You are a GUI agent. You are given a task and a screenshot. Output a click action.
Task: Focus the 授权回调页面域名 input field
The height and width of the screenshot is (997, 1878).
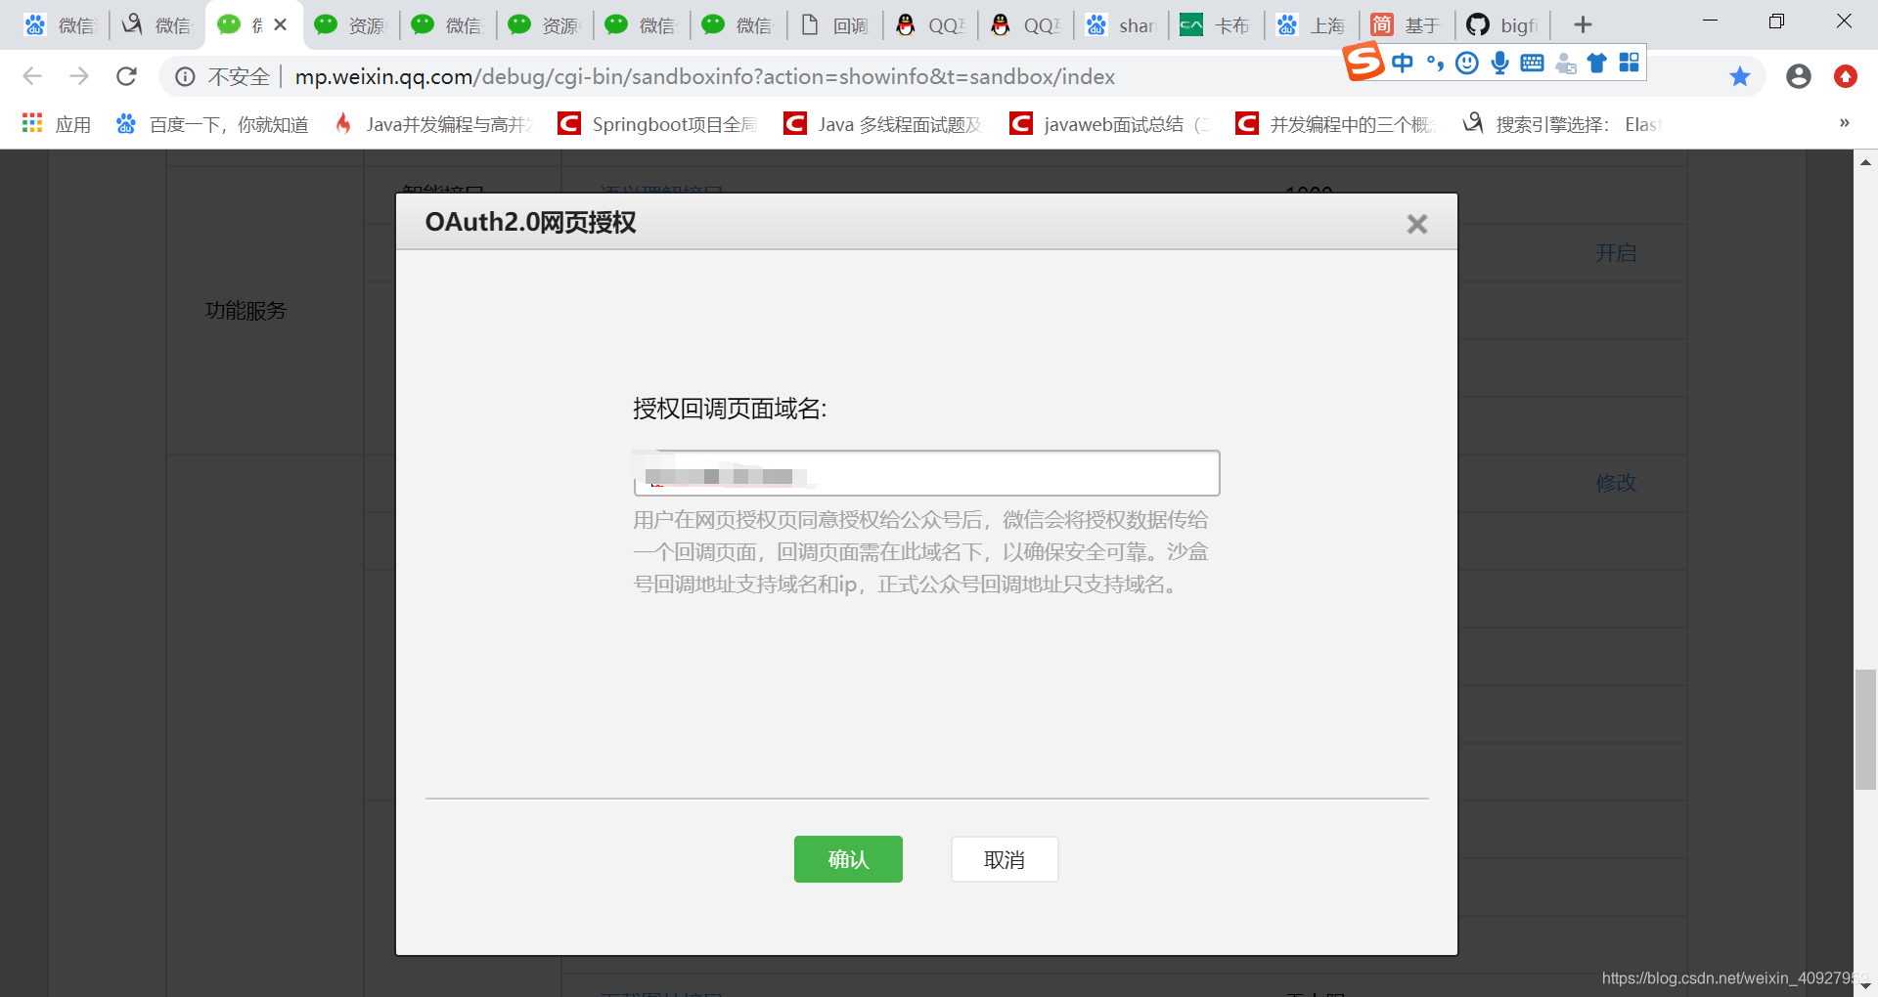tap(926, 473)
